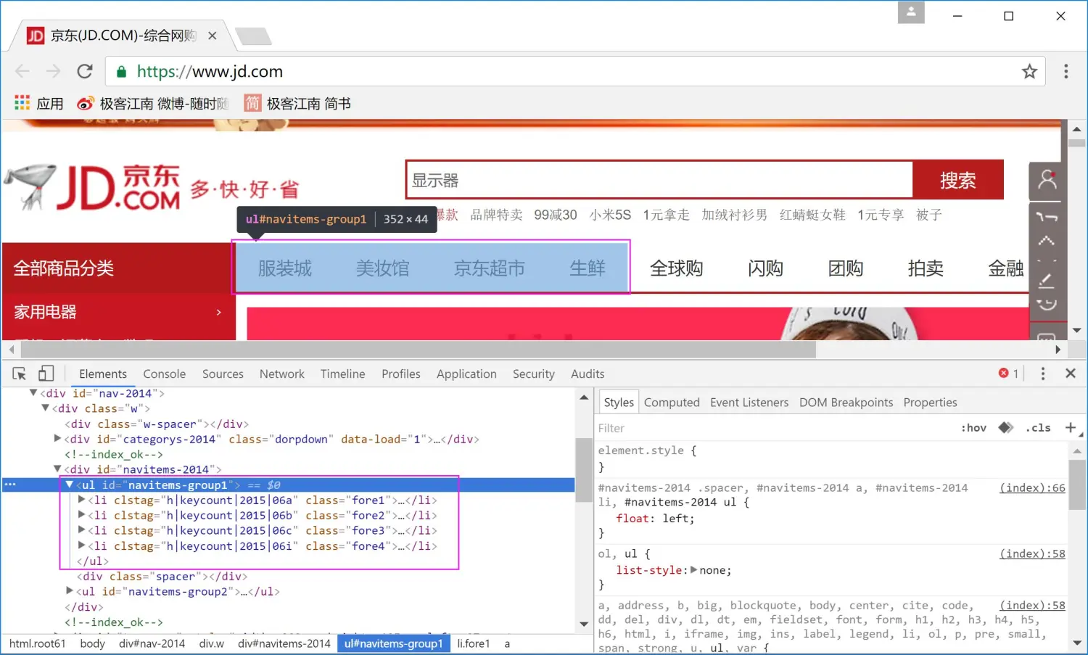Viewport: 1088px width, 655px height.
Task: Open the 全球购 navigation link
Action: pos(676,268)
